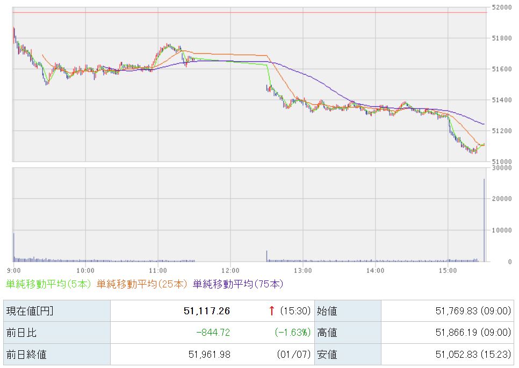519x368 pixels.
Task: Select the 前日終値 header cell
Action: point(56,355)
